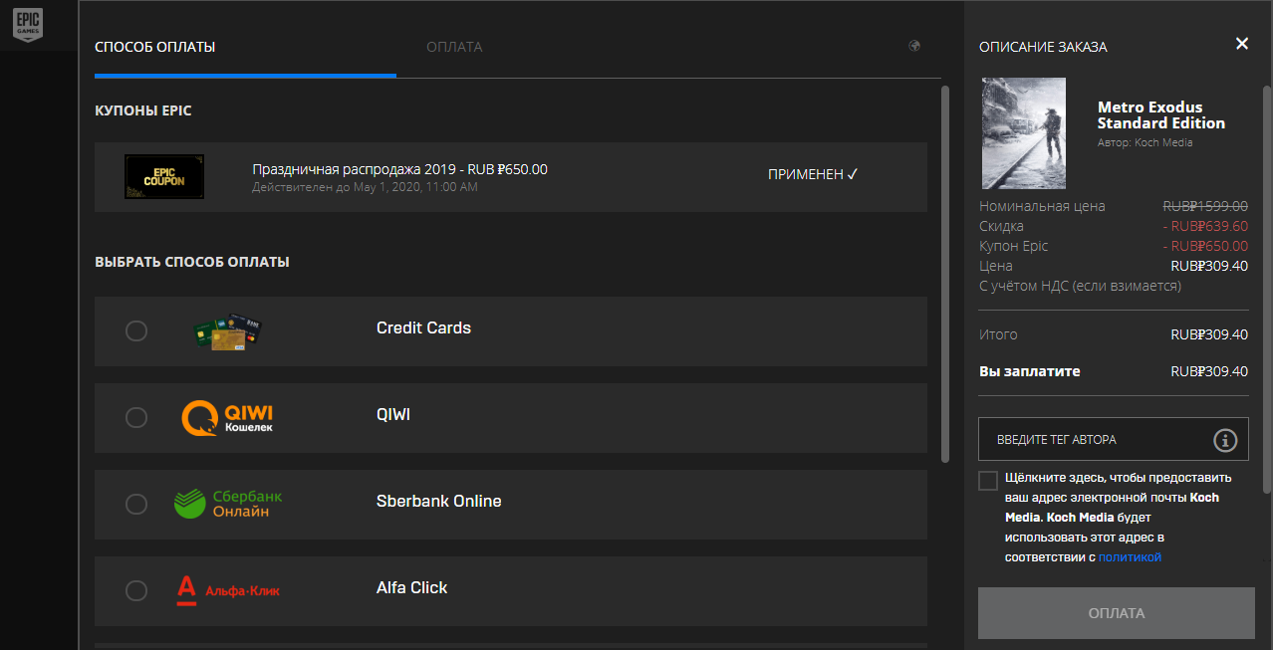This screenshot has width=1273, height=650.
Task: Click the Вы заплатите amount 309.40
Action: coord(1209,371)
